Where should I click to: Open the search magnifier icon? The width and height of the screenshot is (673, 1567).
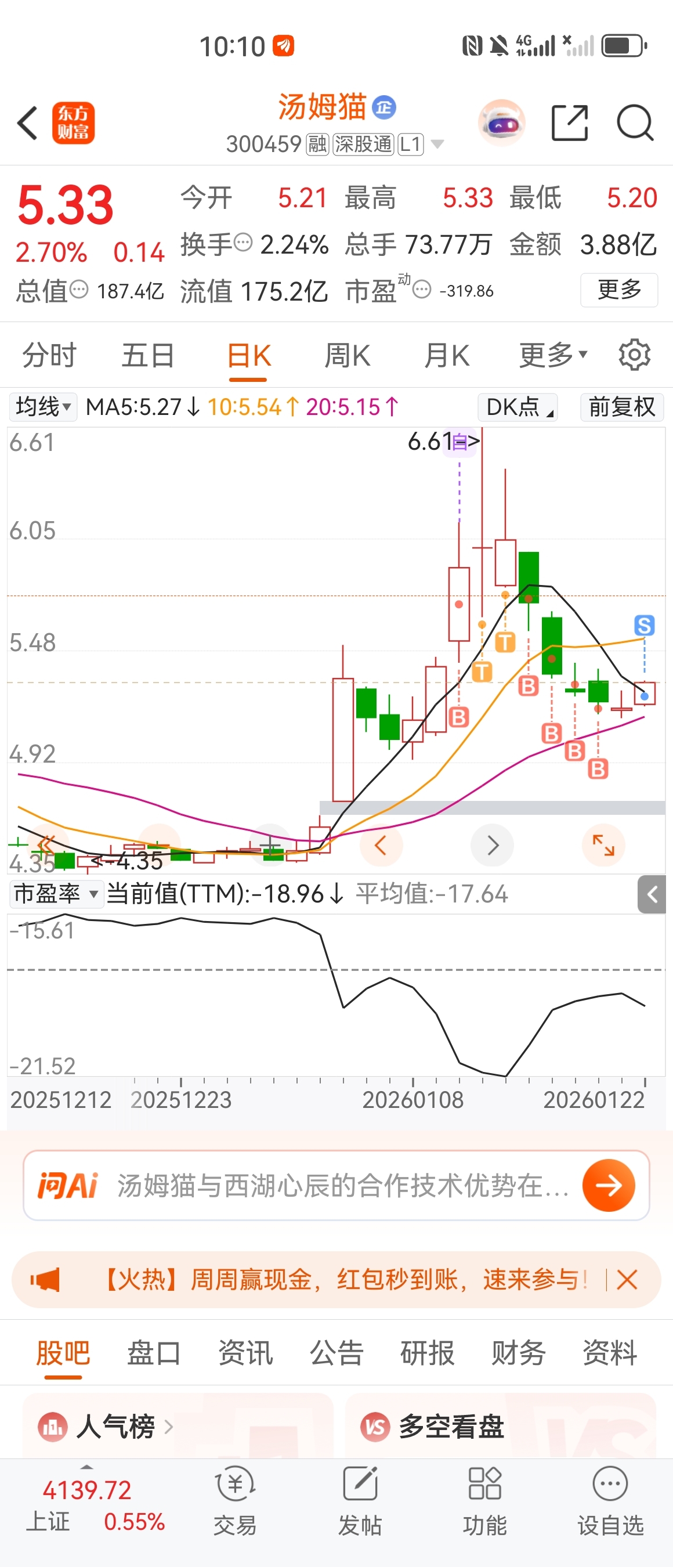pos(635,123)
